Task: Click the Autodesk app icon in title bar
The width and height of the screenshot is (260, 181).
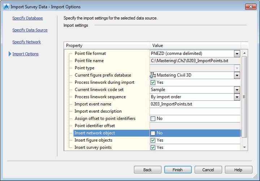Action: click(x=6, y=7)
